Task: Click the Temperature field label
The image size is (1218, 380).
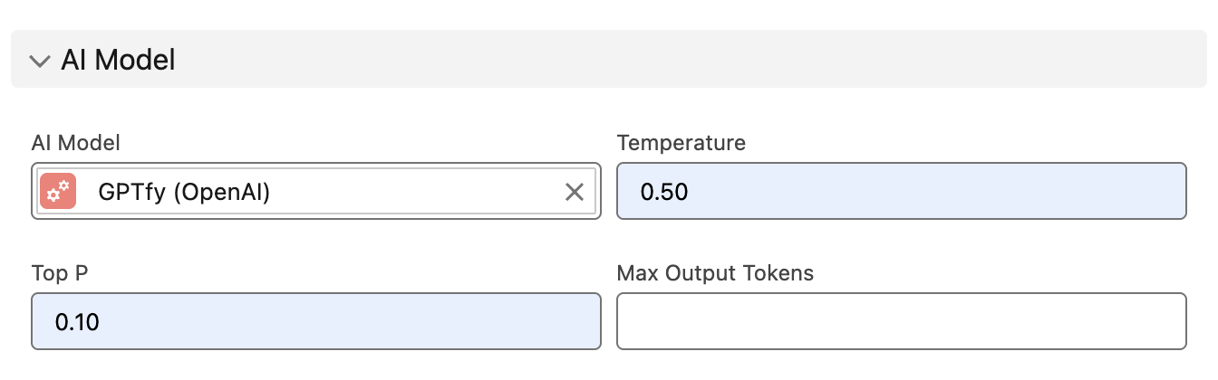Action: [681, 143]
